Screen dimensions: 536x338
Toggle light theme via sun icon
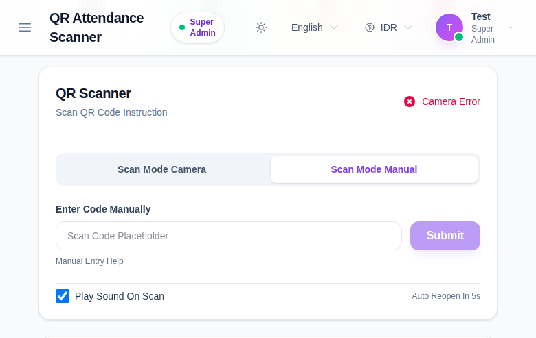261,27
